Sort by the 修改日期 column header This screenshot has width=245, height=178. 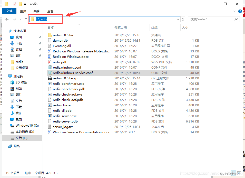click(121, 27)
